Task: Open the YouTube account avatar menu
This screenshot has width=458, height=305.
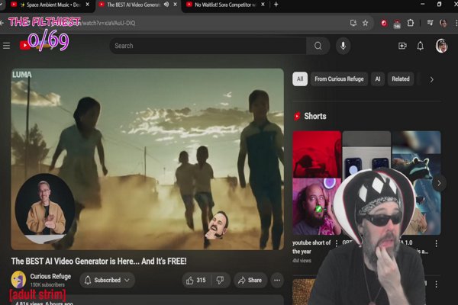Action: coord(441,46)
